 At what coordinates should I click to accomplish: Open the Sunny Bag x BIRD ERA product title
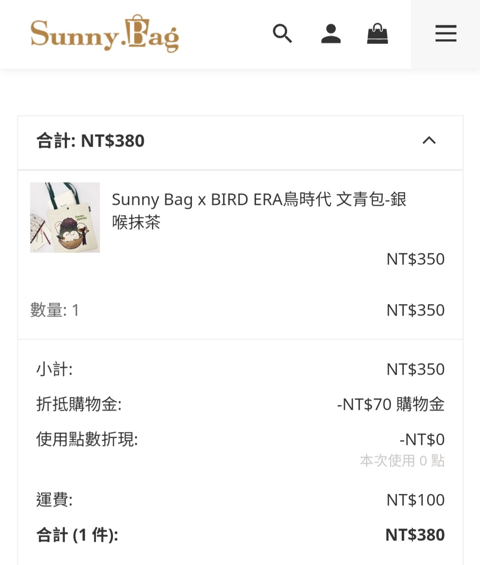pos(259,211)
